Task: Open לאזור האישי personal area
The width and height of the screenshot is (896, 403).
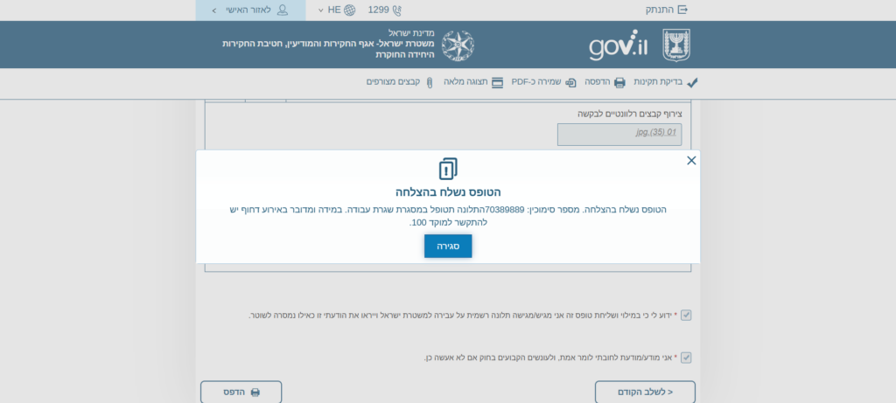Action: (x=250, y=10)
